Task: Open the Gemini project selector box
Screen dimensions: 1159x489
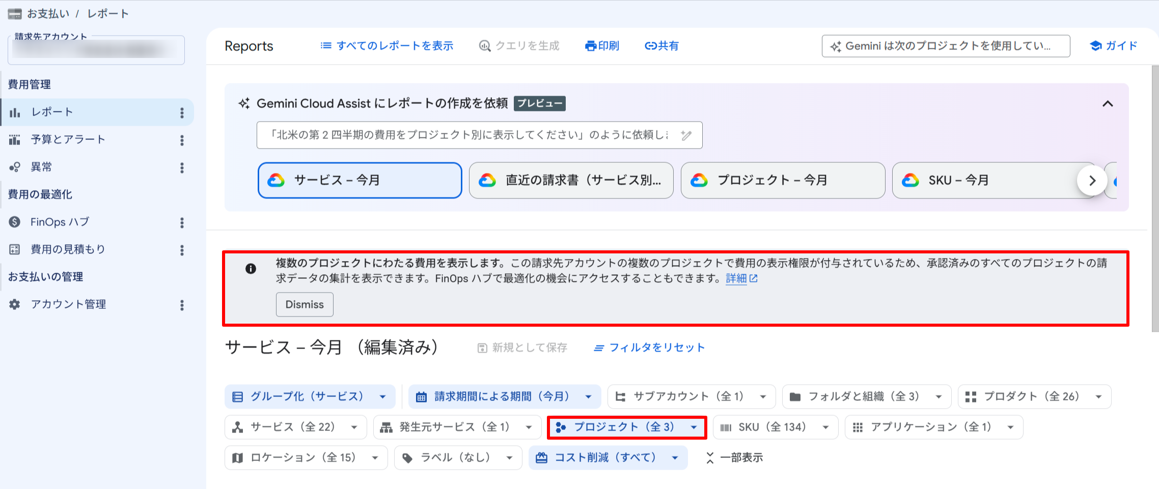Action: (946, 46)
